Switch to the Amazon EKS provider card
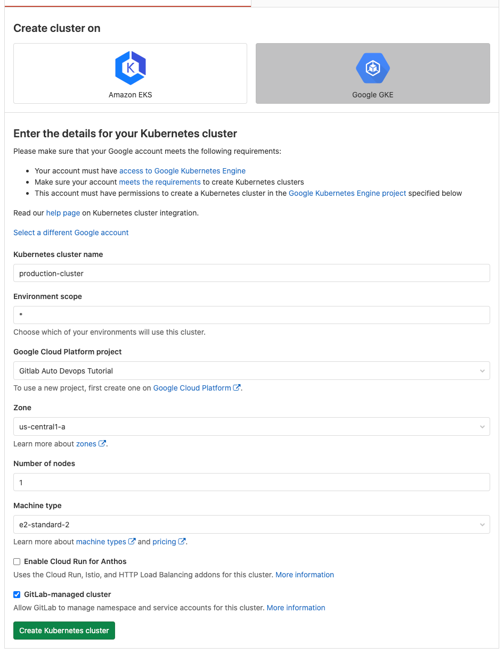The width and height of the screenshot is (504, 655). point(130,73)
